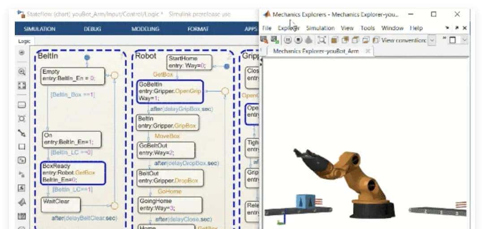Select the Simulink function tool in palette
Viewport: 484px width, 229px height.
pos(22,160)
